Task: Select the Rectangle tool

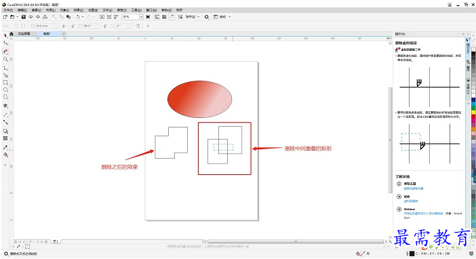Action: [5, 82]
